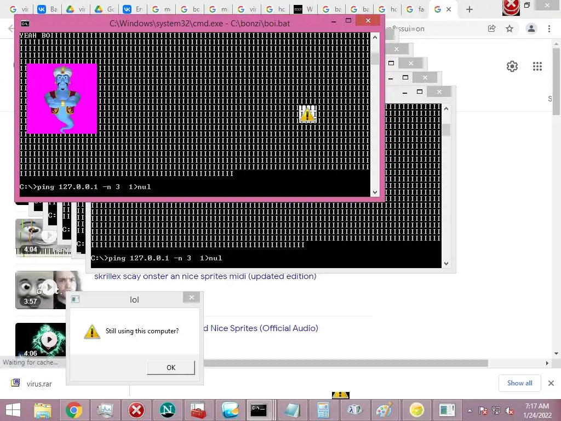Click the warning icon in lol dialog
This screenshot has height=421, width=561.
(92, 332)
